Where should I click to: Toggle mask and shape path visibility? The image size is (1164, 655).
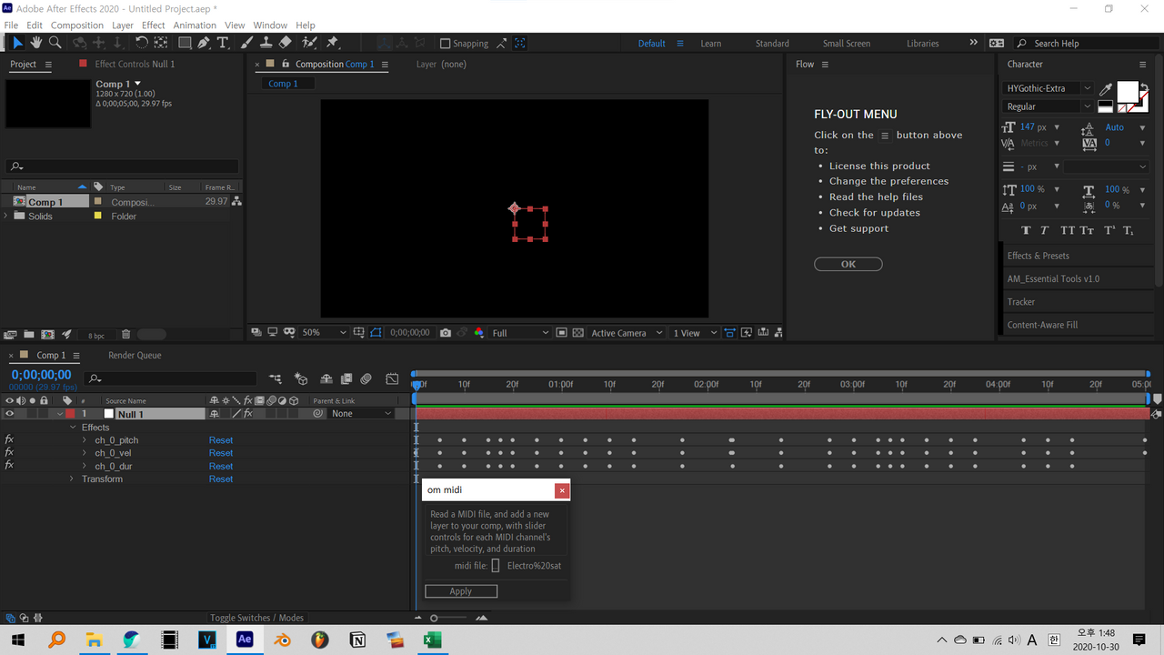pyautogui.click(x=376, y=333)
